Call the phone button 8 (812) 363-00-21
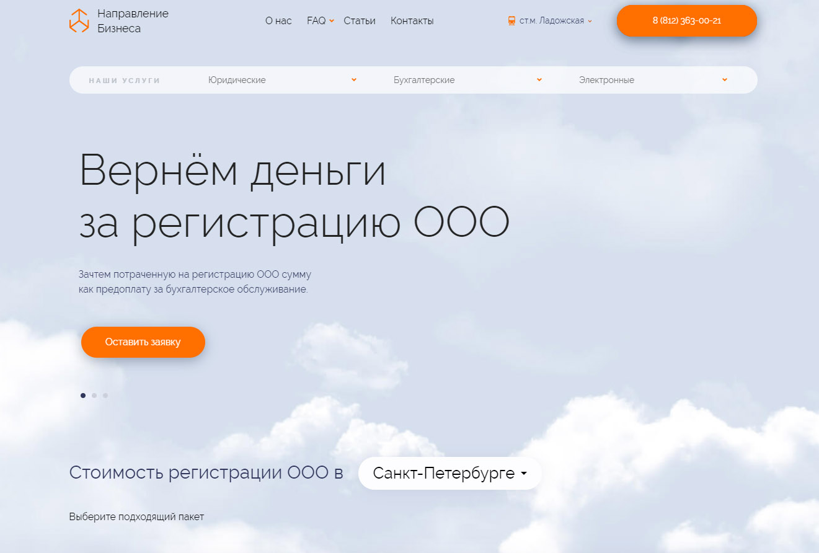This screenshot has height=553, width=819. click(687, 20)
